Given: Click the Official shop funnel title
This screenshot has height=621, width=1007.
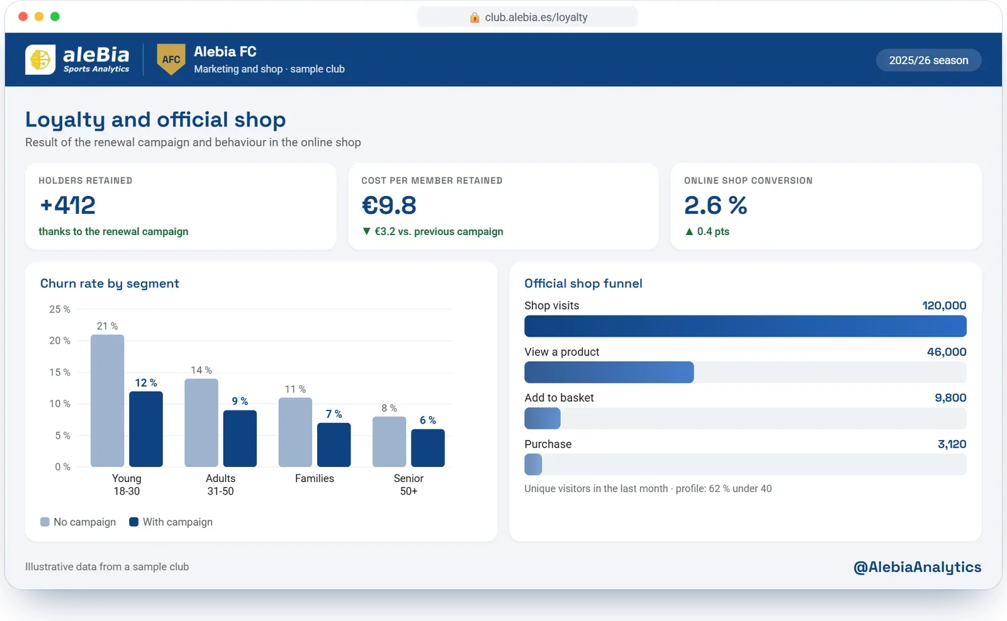Looking at the screenshot, I should (583, 283).
